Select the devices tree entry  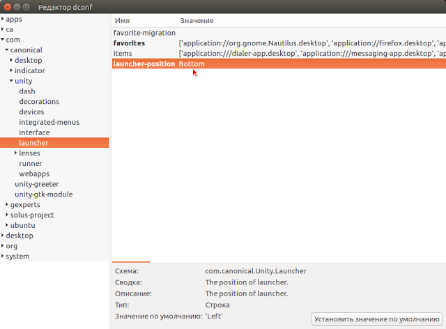31,112
